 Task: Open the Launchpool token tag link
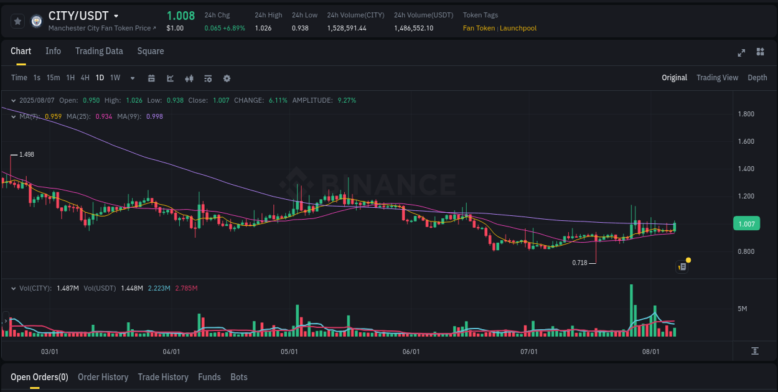518,28
